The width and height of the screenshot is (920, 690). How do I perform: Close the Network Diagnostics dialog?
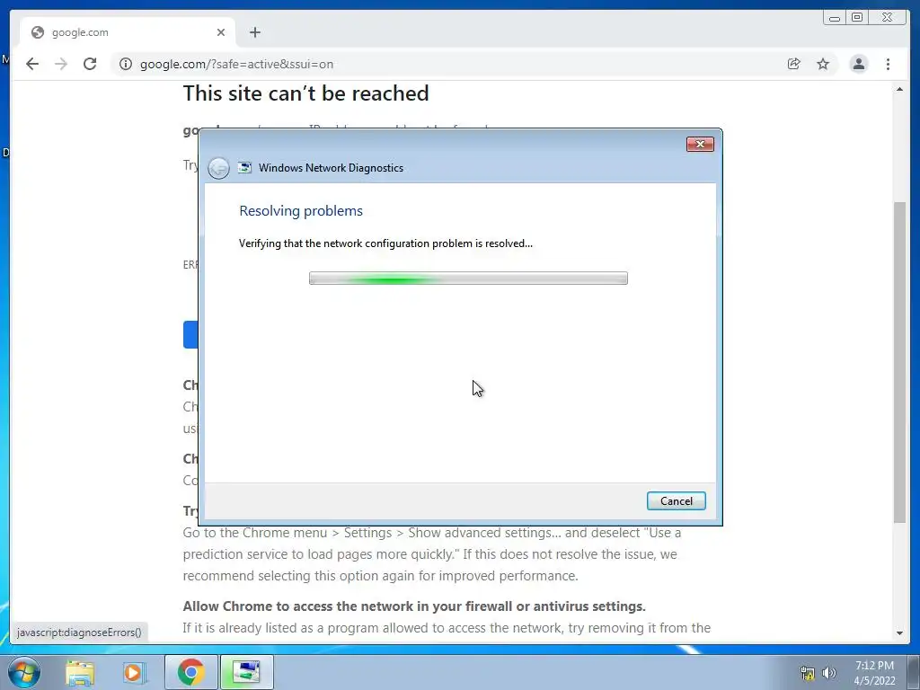700,145
